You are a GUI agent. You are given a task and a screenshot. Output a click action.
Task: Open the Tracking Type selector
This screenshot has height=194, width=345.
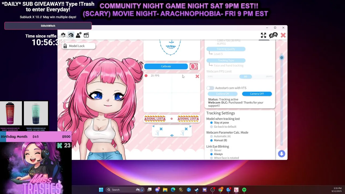pos(226,61)
